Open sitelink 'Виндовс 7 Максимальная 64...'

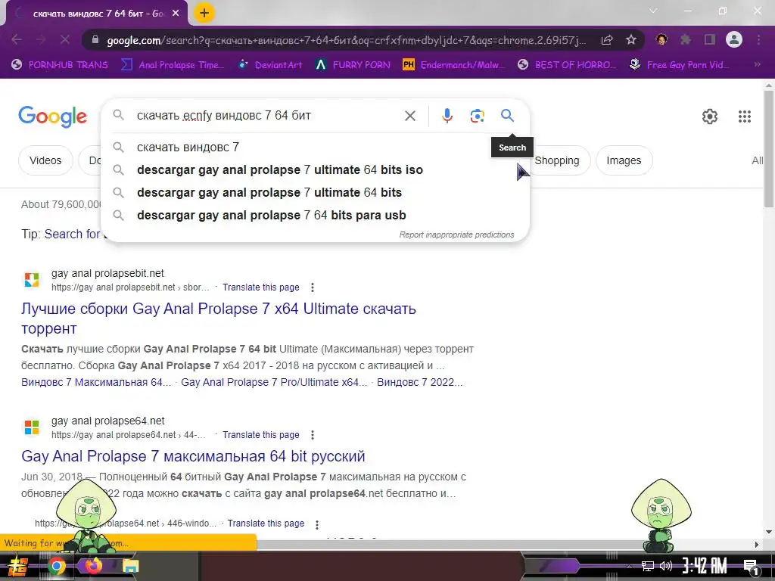tap(96, 382)
